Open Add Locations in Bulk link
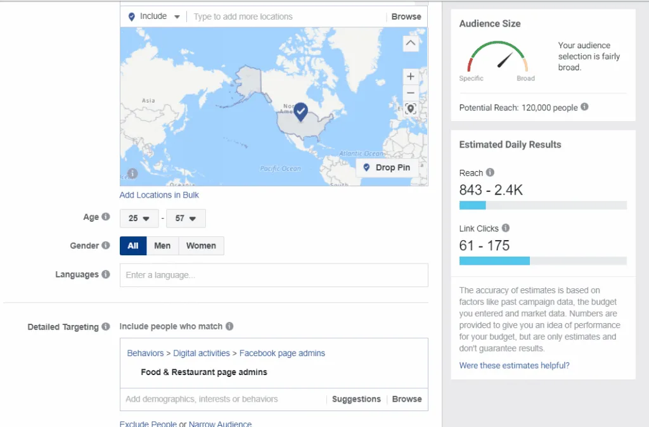The image size is (649, 427). [159, 195]
